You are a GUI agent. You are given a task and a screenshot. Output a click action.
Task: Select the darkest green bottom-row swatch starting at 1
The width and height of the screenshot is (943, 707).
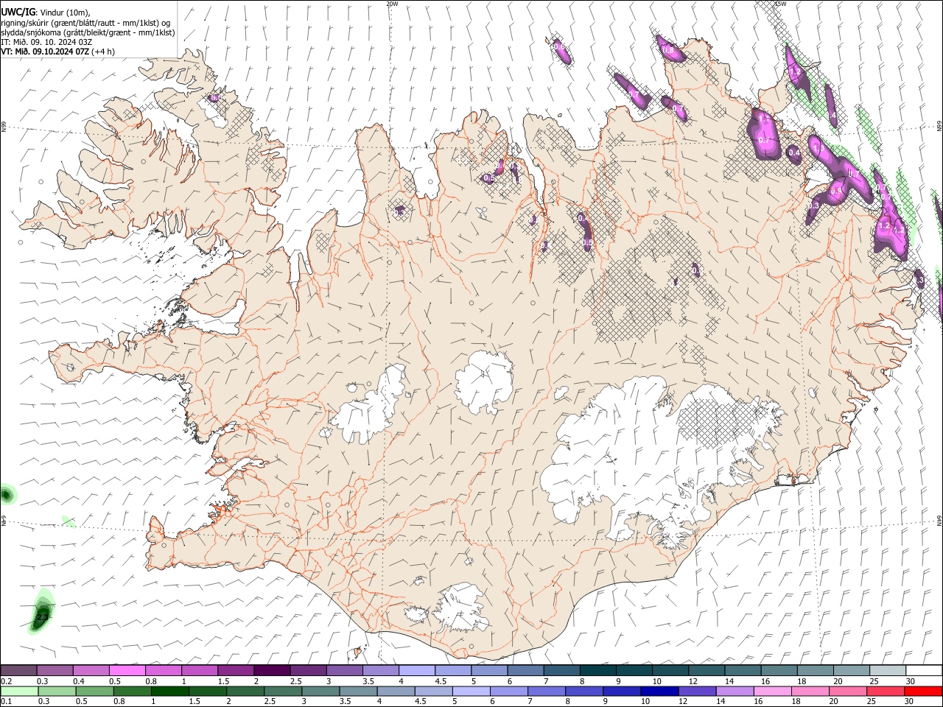[170, 692]
